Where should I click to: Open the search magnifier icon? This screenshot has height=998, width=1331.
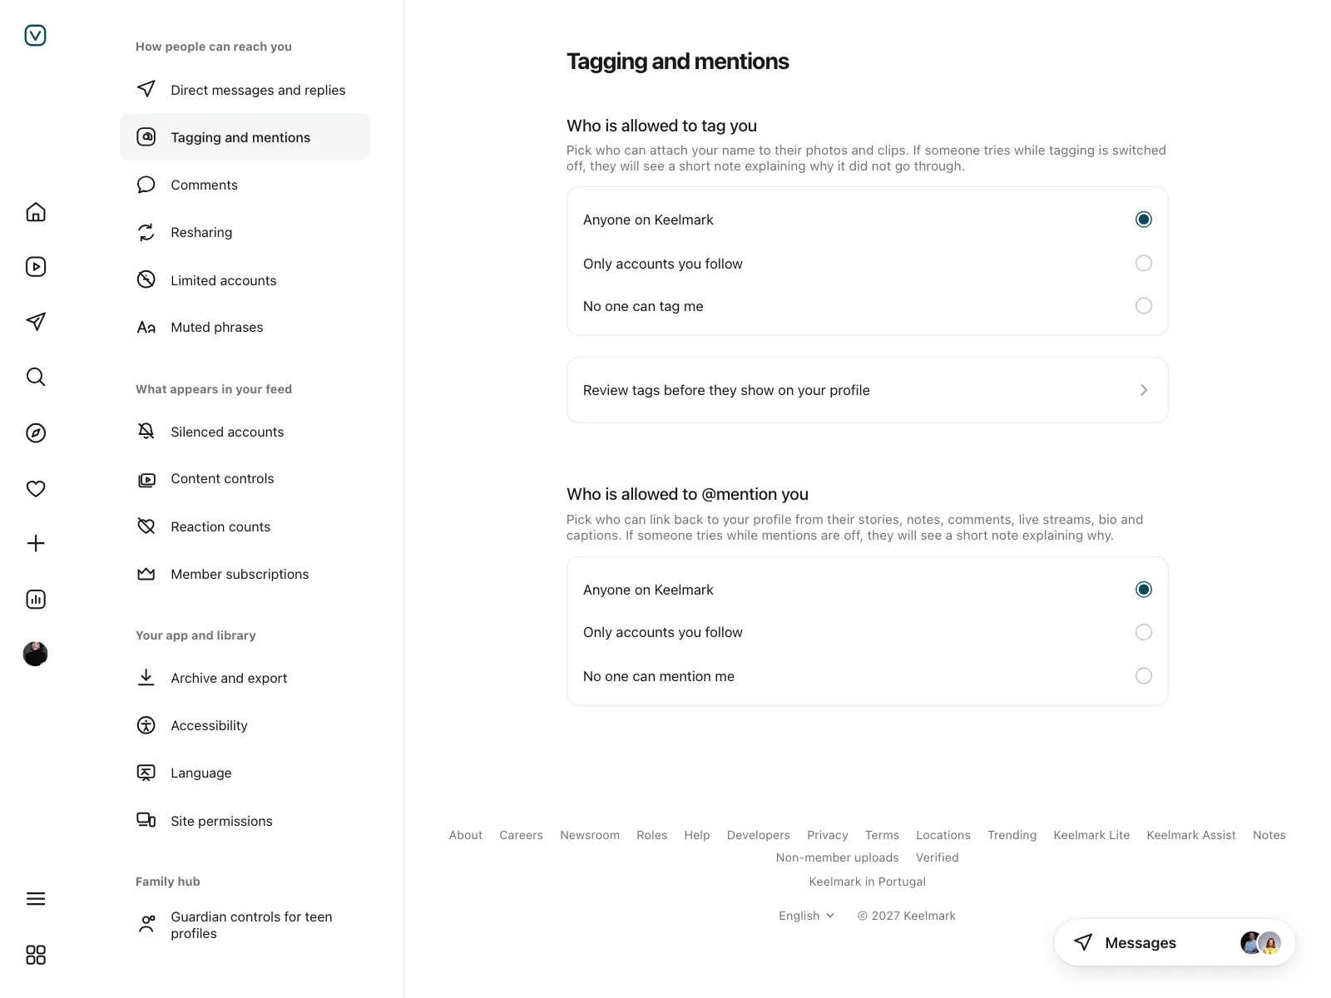coord(36,377)
